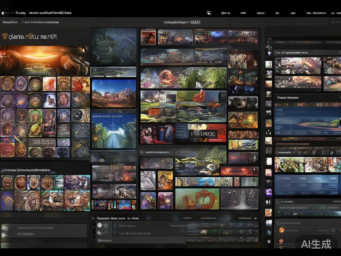The image size is (341, 256).
Task: Click the first breadcrumb link under the top bar
Action: coord(10,22)
